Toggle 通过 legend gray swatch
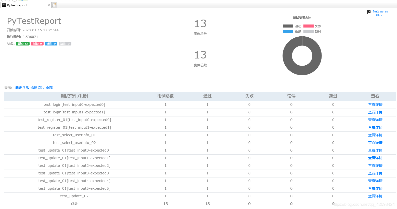 [x=288, y=26]
